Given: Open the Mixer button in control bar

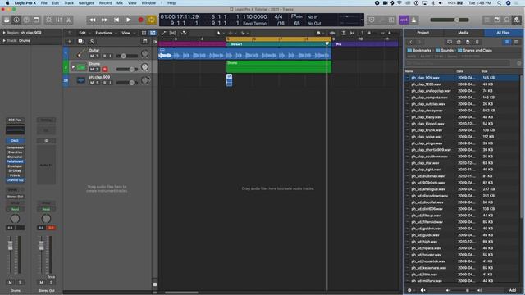Looking at the screenshot, I should (x=58, y=20).
